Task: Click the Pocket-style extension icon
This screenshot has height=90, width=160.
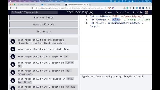Action: click(130, 8)
